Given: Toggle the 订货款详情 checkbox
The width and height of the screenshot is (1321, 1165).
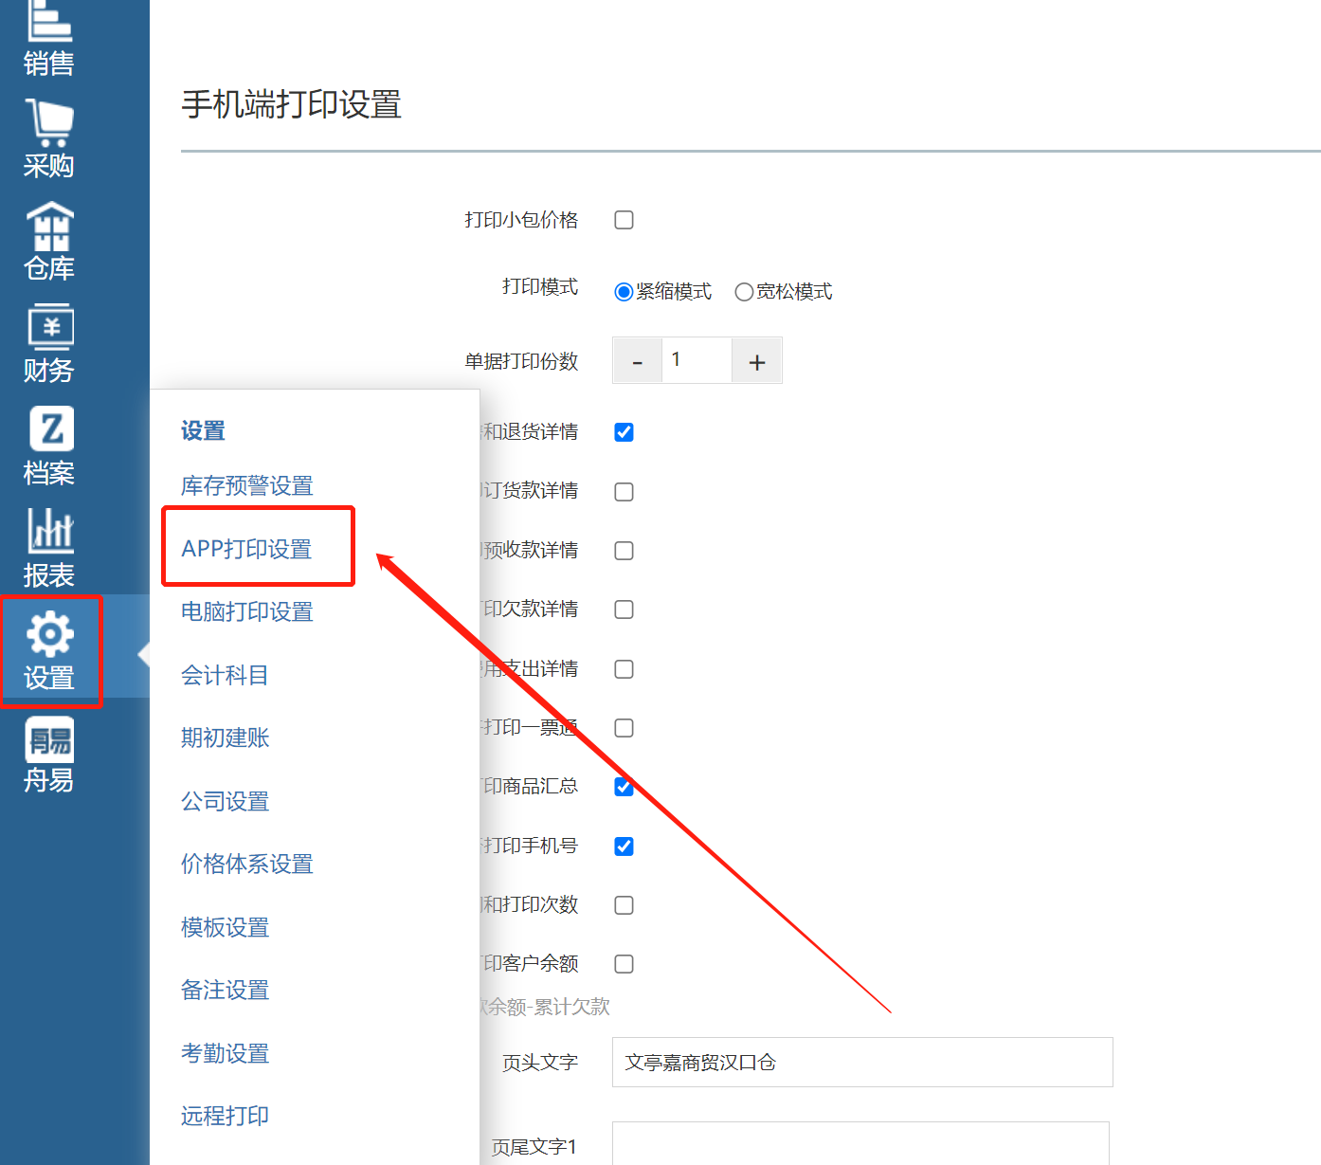Looking at the screenshot, I should coord(624,492).
